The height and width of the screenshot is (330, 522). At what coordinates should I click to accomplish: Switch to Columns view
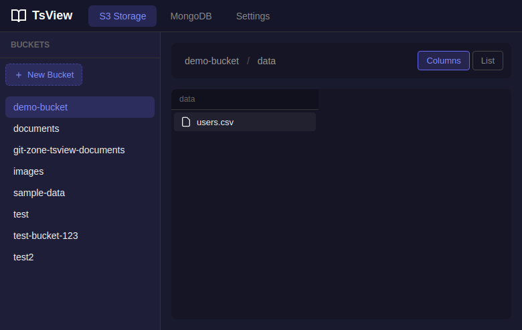443,61
